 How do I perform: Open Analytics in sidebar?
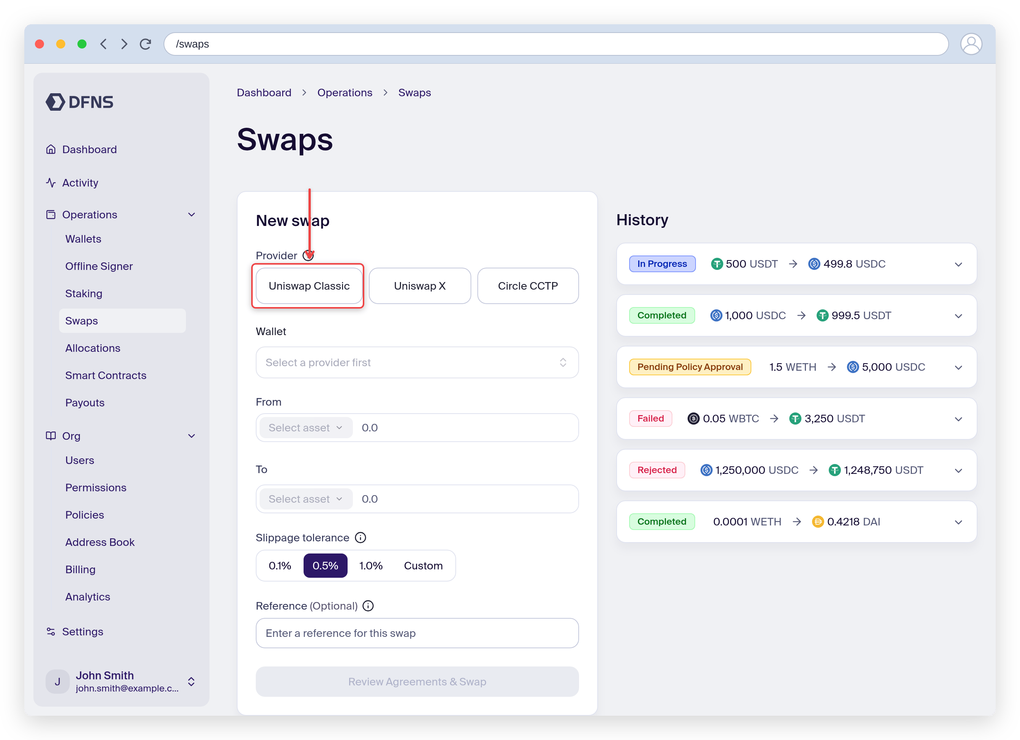pyautogui.click(x=88, y=597)
